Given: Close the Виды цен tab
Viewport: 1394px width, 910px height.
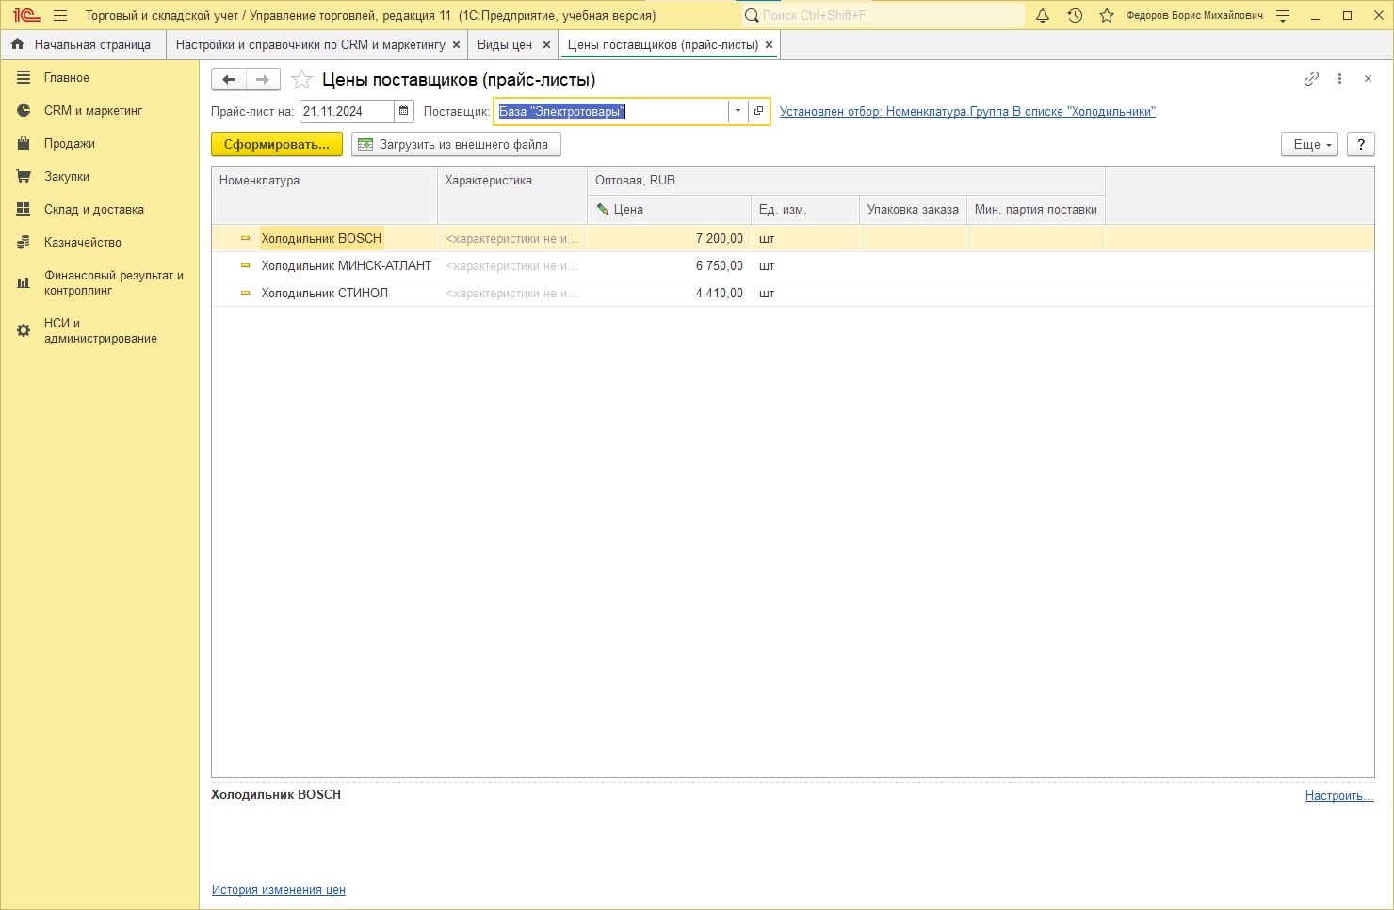Looking at the screenshot, I should pos(546,44).
